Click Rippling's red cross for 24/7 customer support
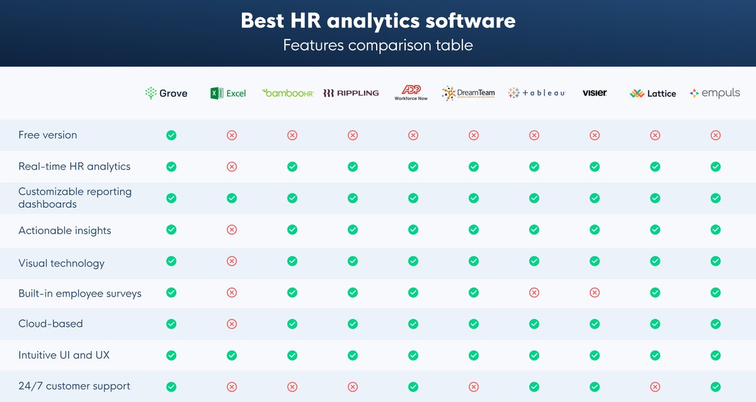Screen dimensions: 756x402 tap(353, 387)
